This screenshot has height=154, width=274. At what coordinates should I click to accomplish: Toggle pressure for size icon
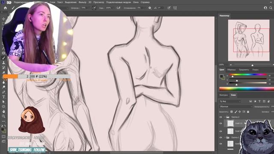point(169,8)
